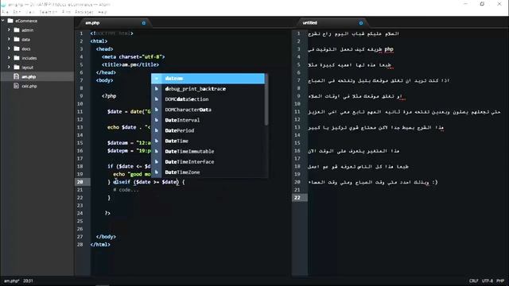509x286 pixels.
Task: Choose DateTimeInterface from autocomplete list
Action: coord(208,161)
